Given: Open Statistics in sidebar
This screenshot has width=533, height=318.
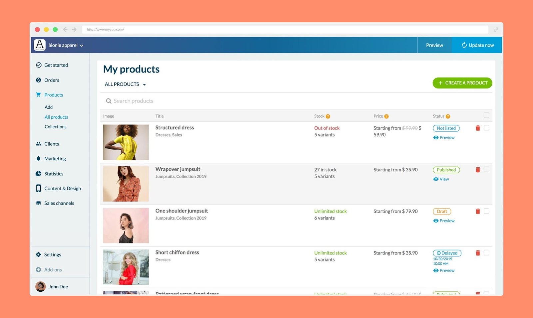Looking at the screenshot, I should point(54,174).
